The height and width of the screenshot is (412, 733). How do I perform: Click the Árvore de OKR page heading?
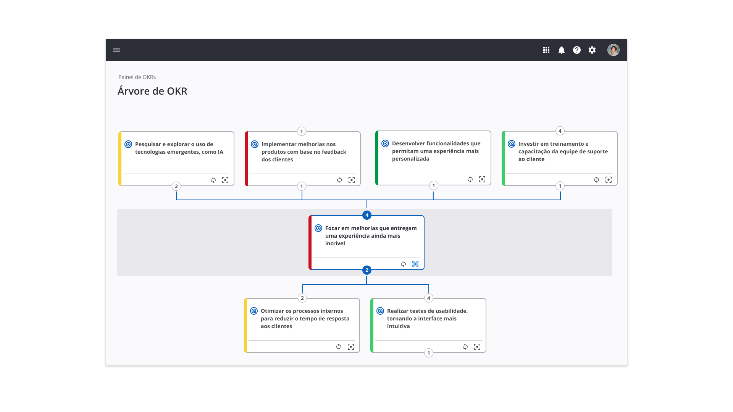(152, 91)
